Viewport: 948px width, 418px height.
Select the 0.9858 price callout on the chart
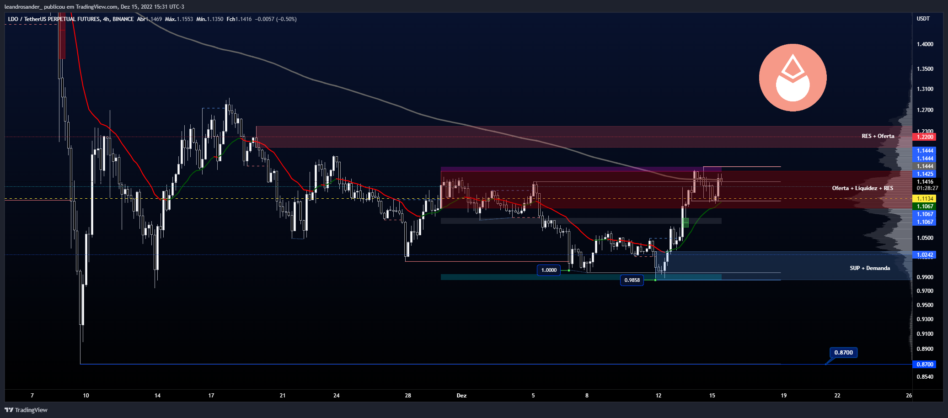[632, 280]
